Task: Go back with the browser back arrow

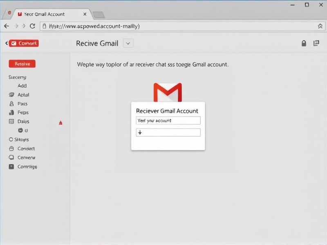Action: coord(7,26)
